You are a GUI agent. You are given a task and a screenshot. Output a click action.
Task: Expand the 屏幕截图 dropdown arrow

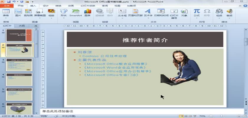pyautogui.click(x=40, y=18)
